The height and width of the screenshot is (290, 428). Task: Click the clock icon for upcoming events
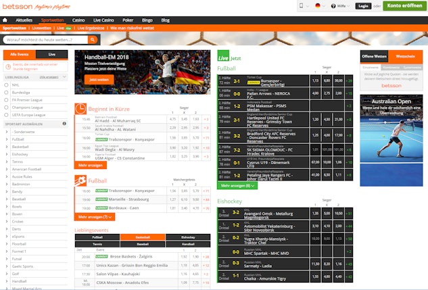(x=80, y=109)
